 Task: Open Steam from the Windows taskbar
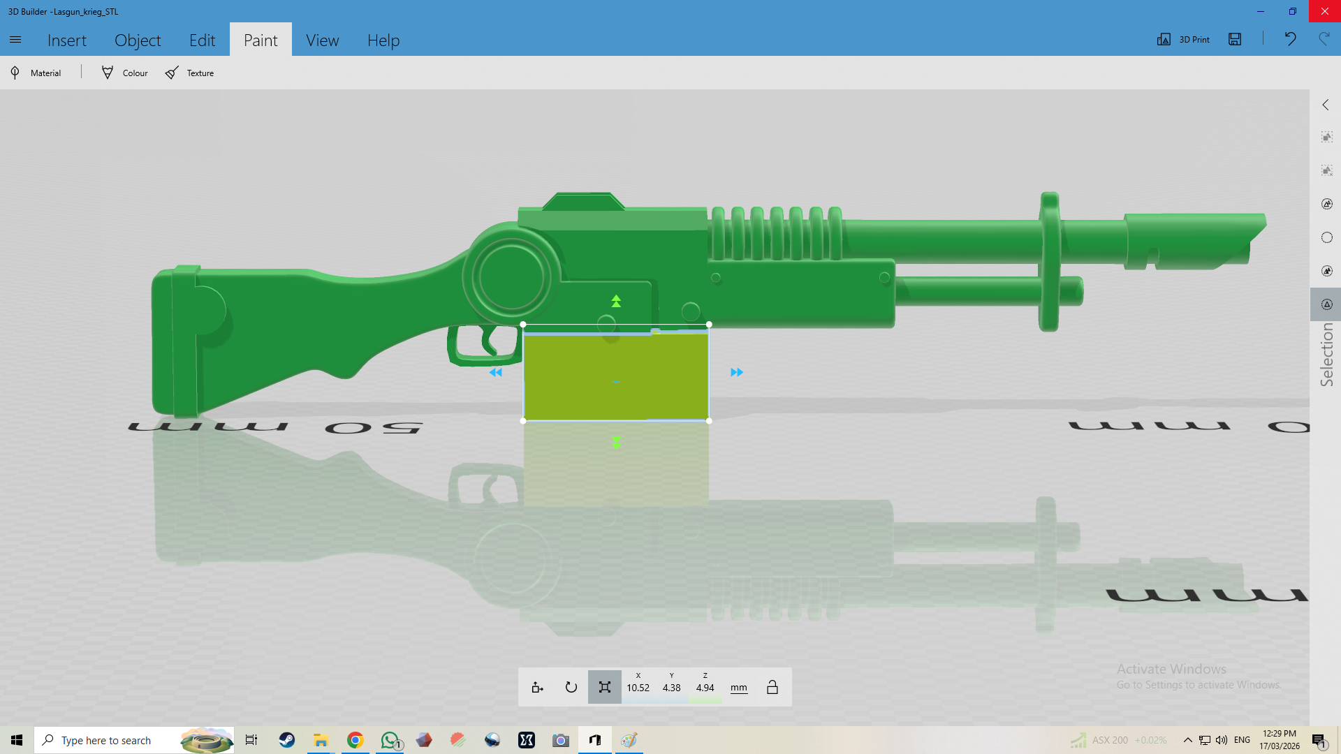point(286,740)
